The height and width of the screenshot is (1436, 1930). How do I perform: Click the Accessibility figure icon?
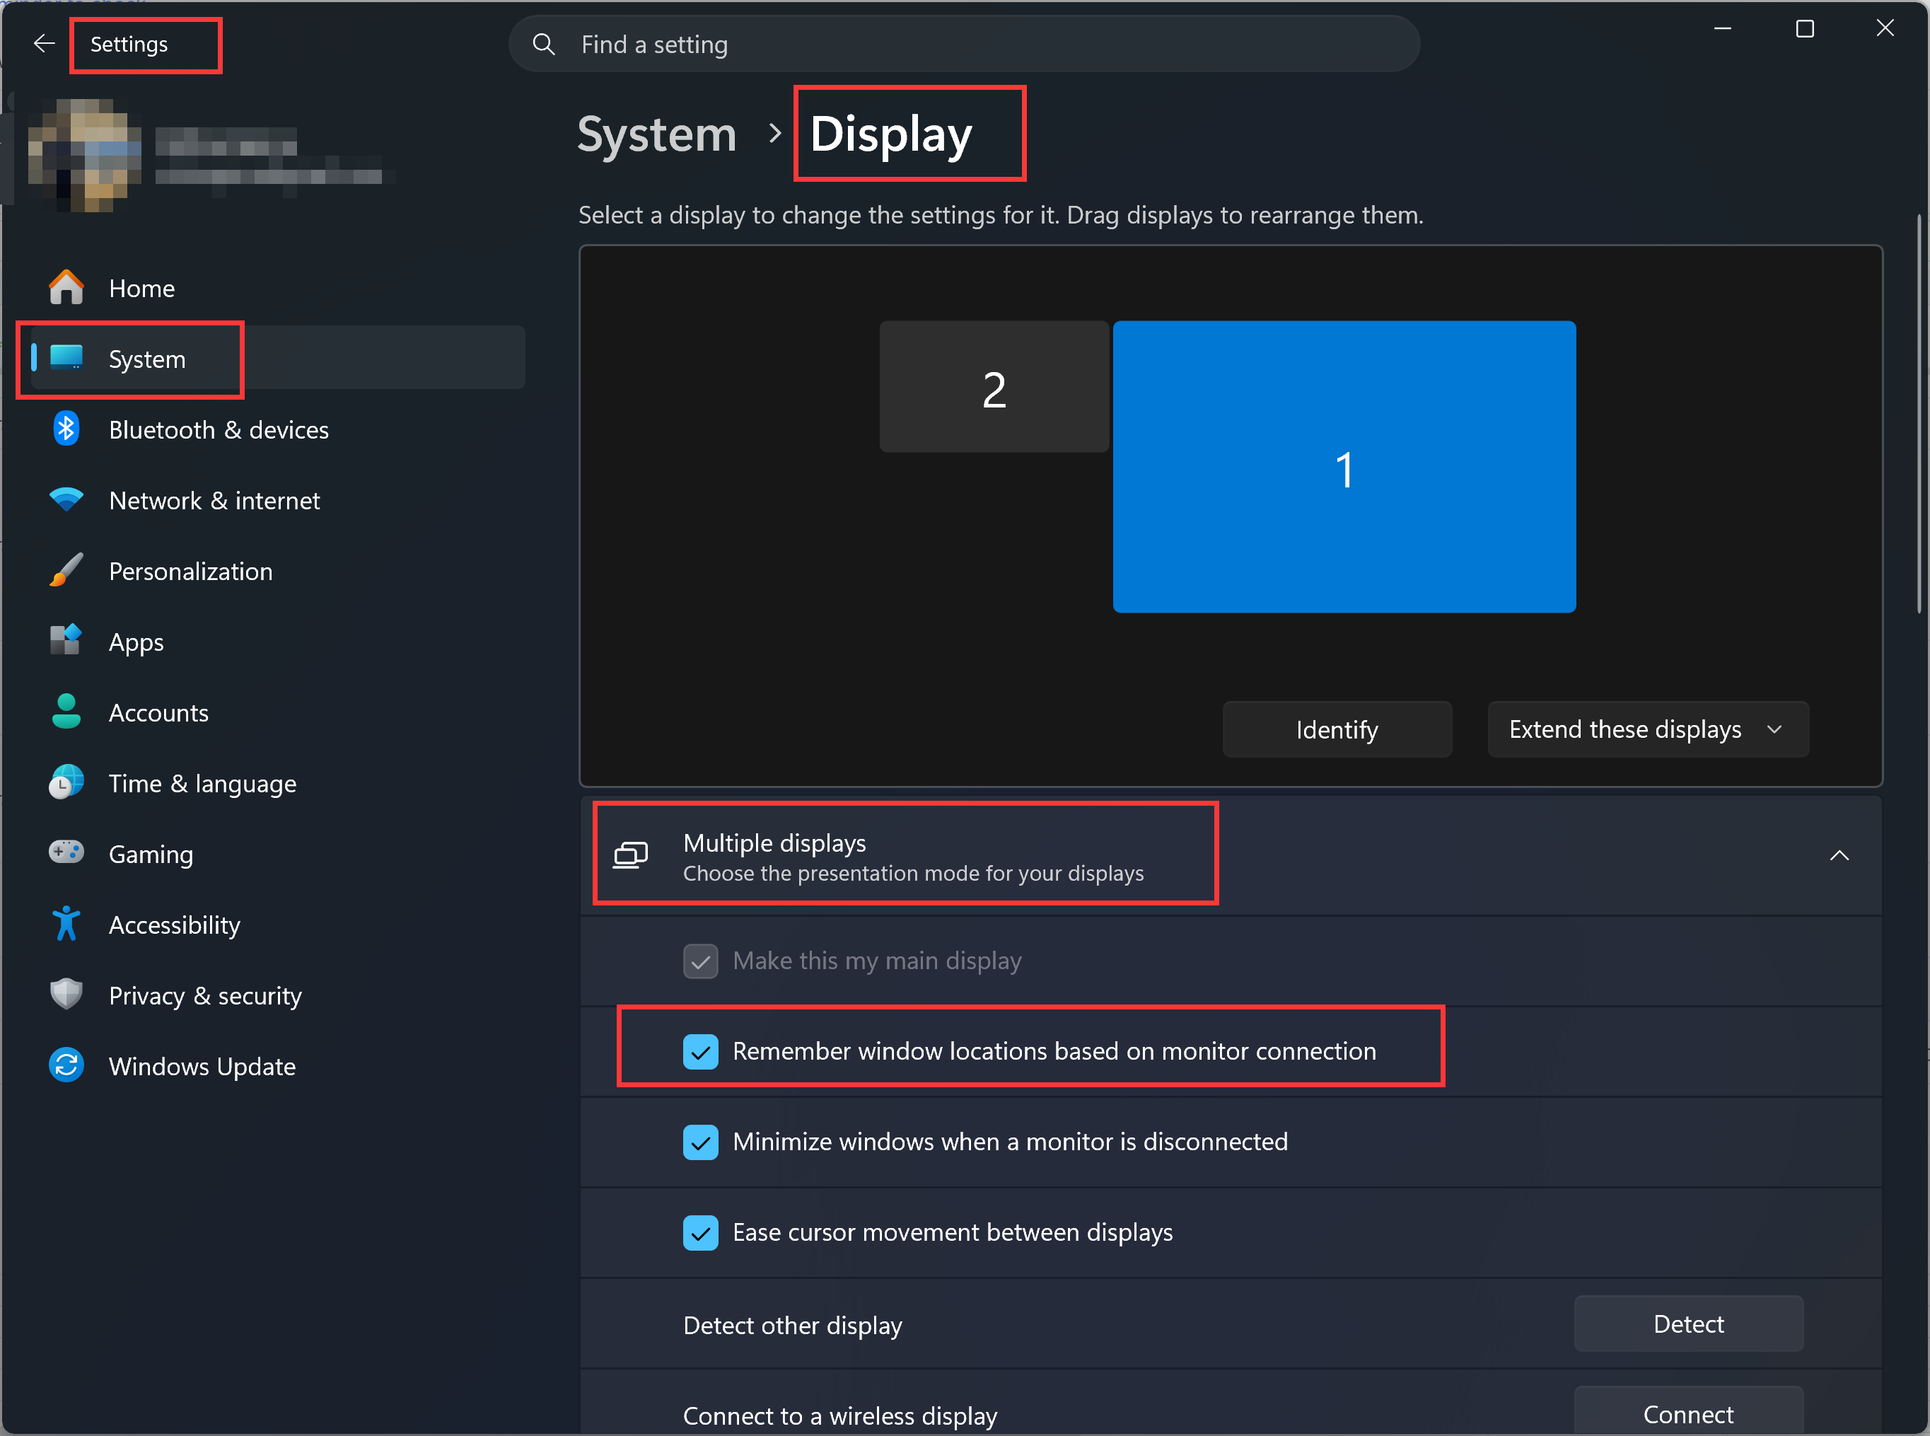tap(66, 924)
